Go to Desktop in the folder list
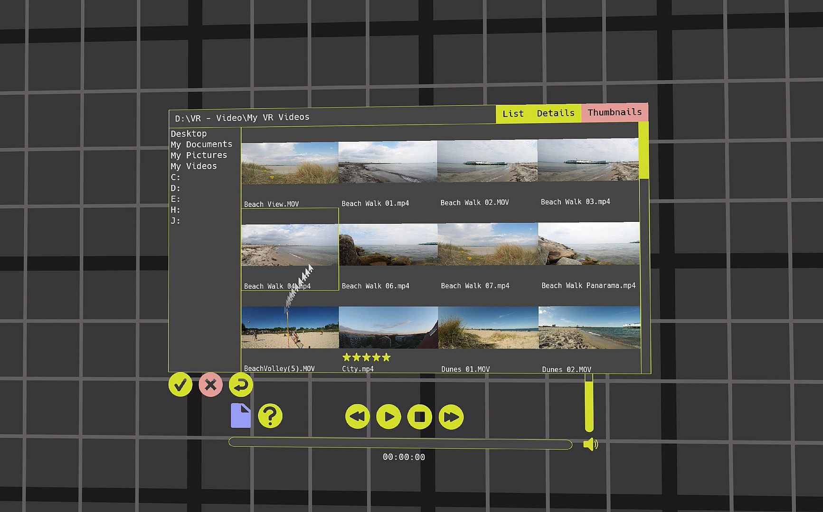Viewport: 823px width, 512px height. [189, 134]
